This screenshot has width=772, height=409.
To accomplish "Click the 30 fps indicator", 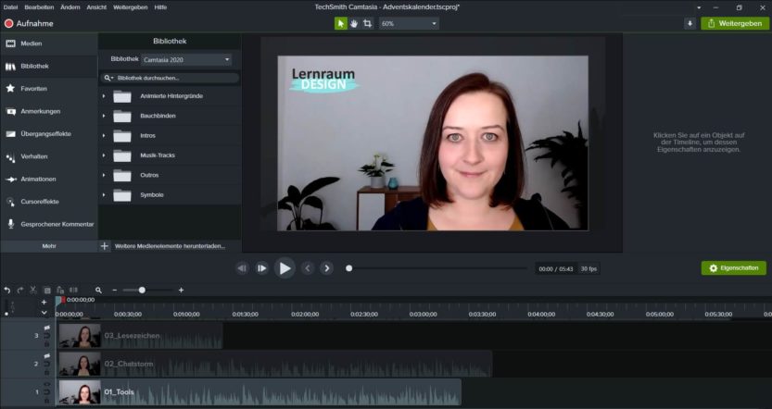I will click(x=588, y=269).
